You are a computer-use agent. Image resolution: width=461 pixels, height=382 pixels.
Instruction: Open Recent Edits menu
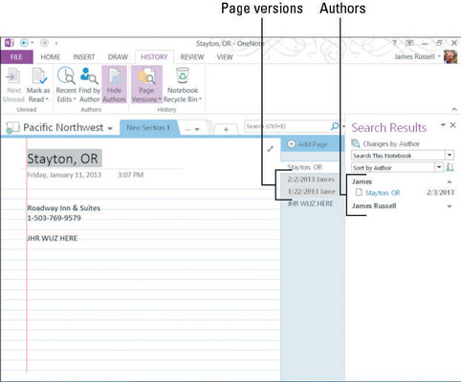pos(66,85)
